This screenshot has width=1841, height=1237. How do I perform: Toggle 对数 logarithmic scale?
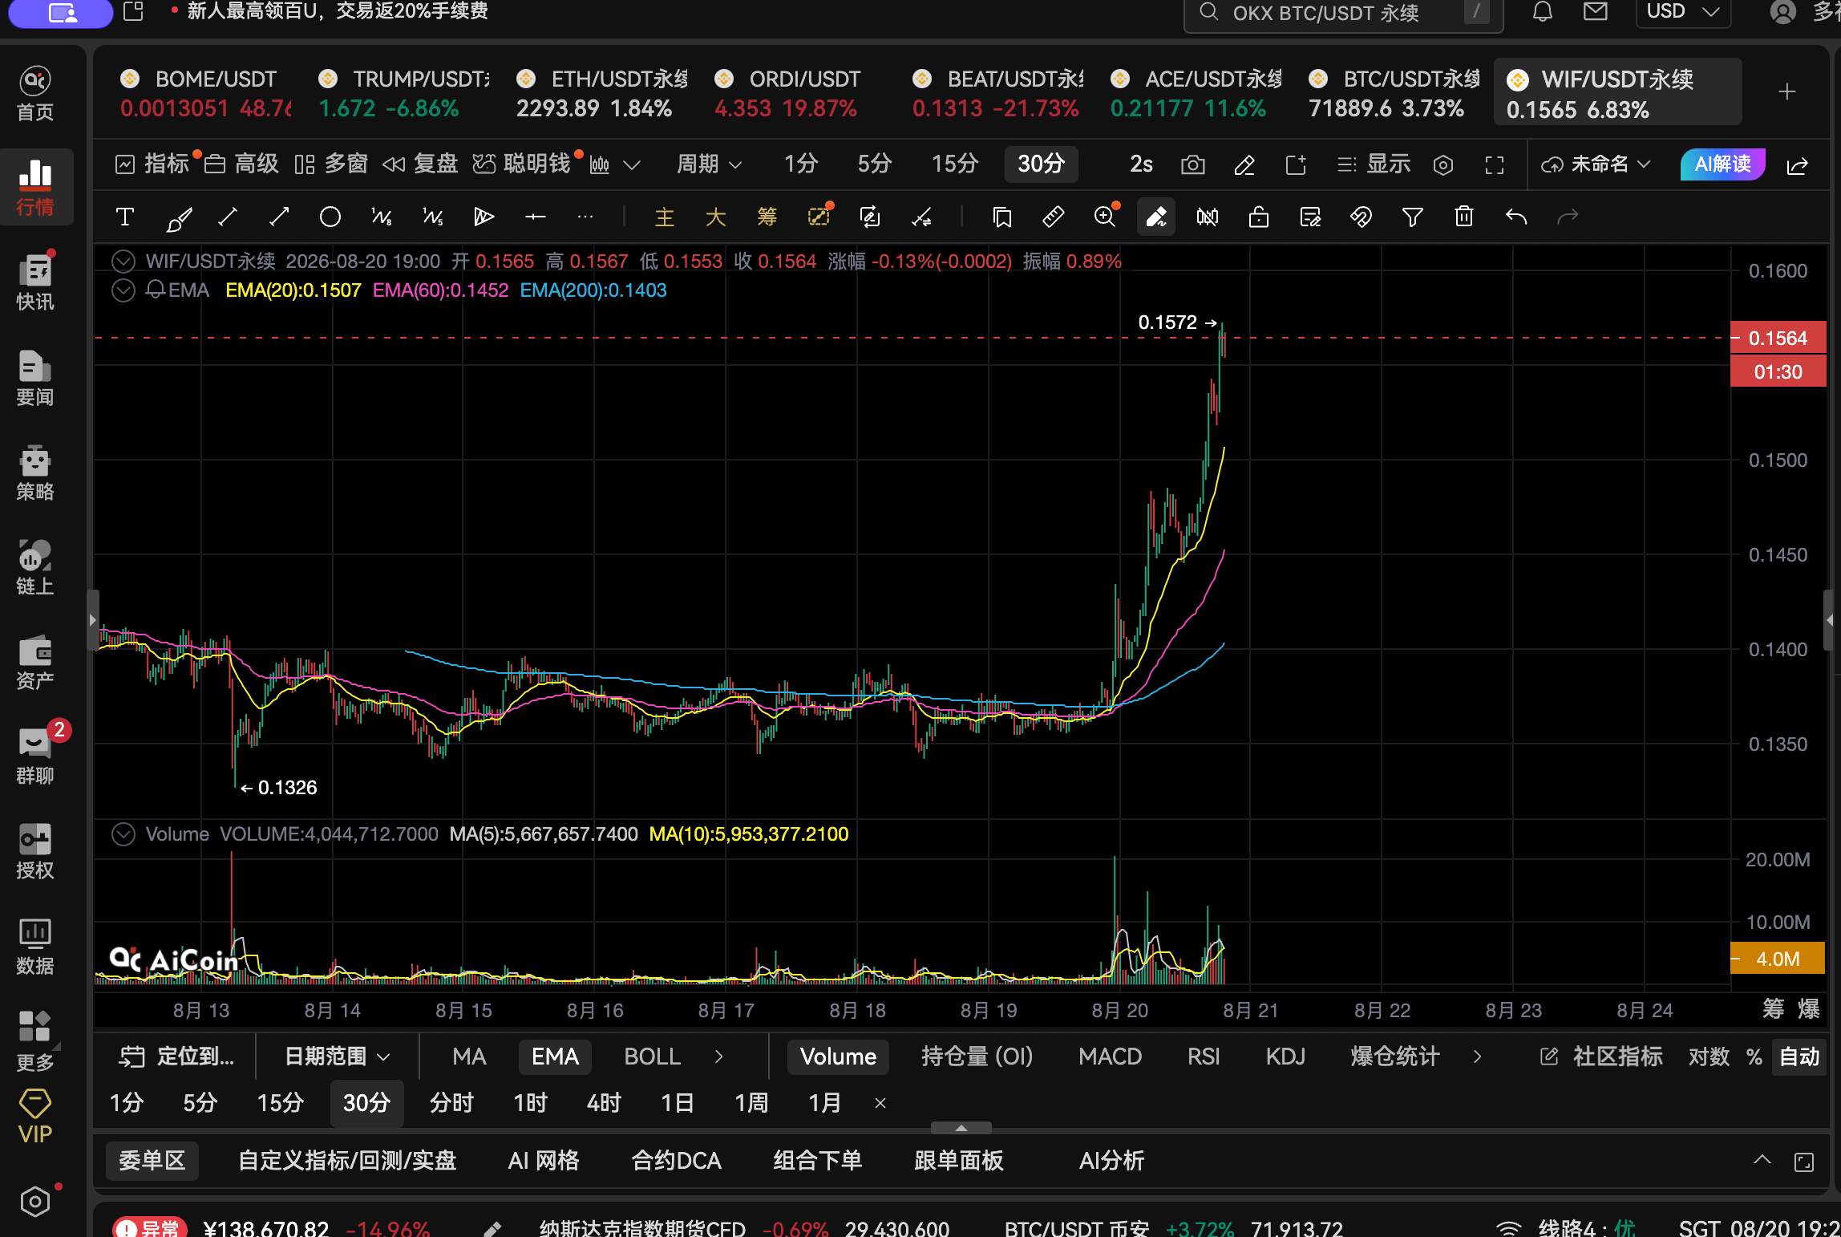coord(1709,1057)
